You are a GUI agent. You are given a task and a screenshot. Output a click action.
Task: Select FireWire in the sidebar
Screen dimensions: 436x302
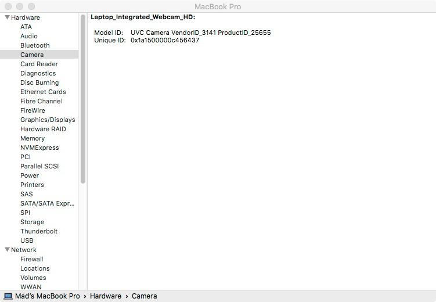coord(33,110)
